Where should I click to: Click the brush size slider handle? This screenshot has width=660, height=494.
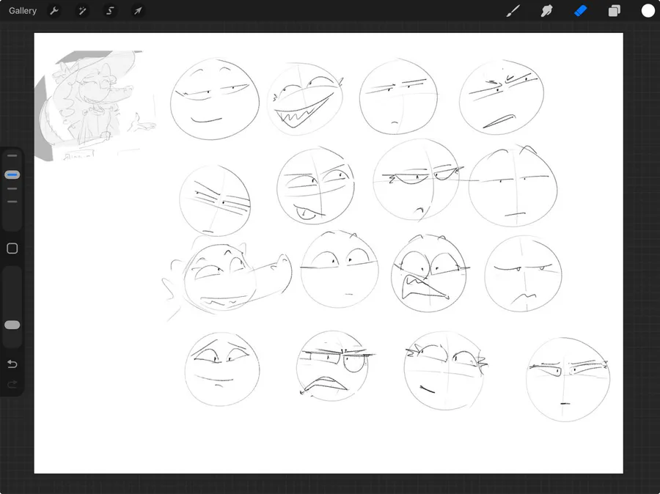[12, 174]
